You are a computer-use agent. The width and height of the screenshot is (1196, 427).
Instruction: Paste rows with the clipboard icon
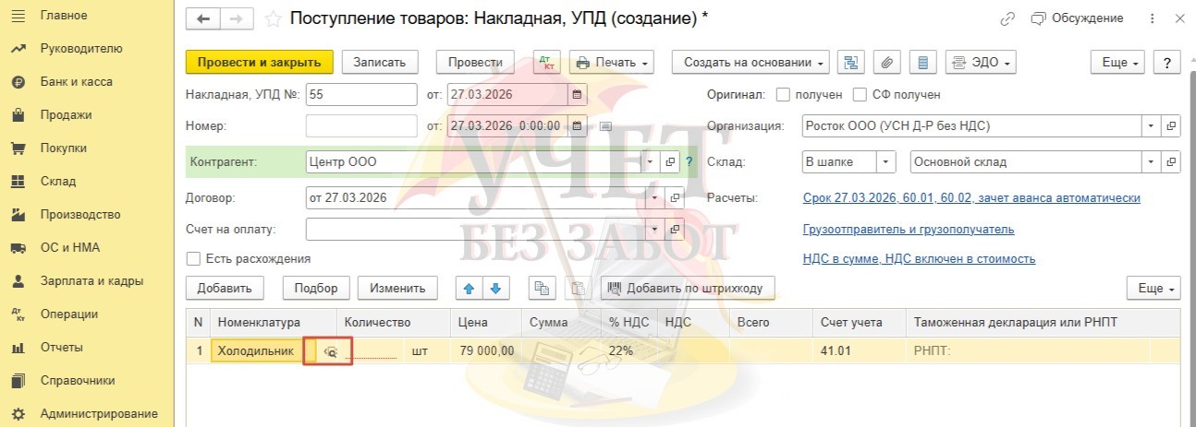click(578, 288)
